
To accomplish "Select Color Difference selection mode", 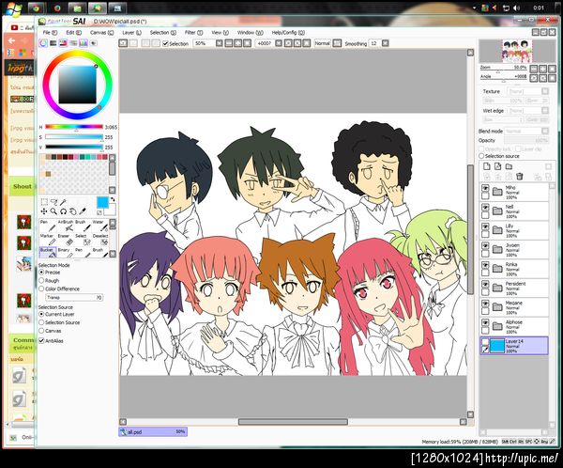I will [x=41, y=289].
